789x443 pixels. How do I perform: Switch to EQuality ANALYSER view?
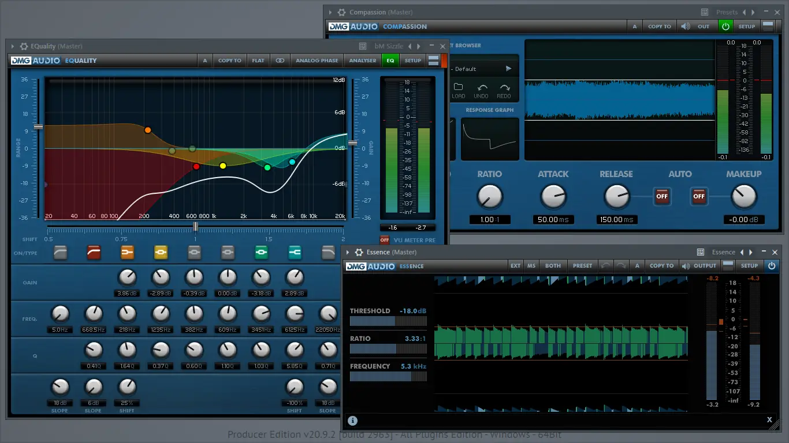pyautogui.click(x=363, y=61)
